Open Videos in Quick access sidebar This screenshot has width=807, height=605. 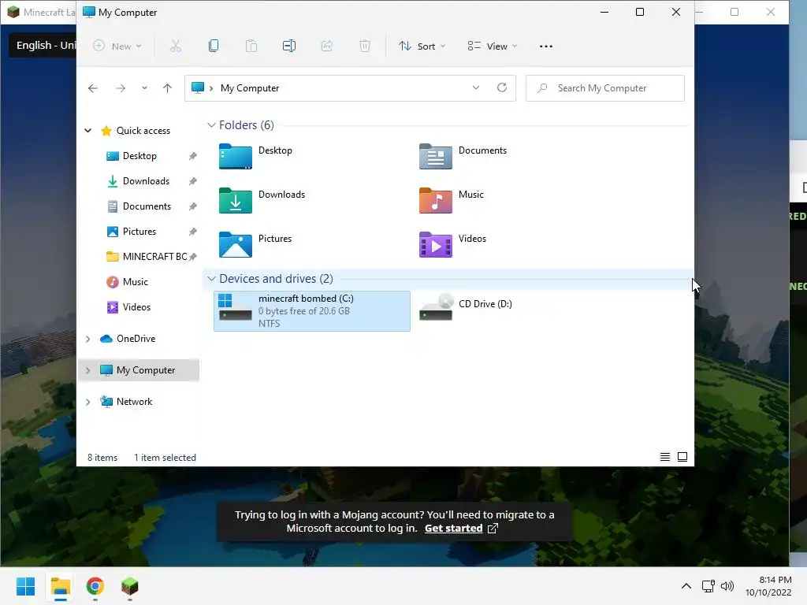pos(136,307)
